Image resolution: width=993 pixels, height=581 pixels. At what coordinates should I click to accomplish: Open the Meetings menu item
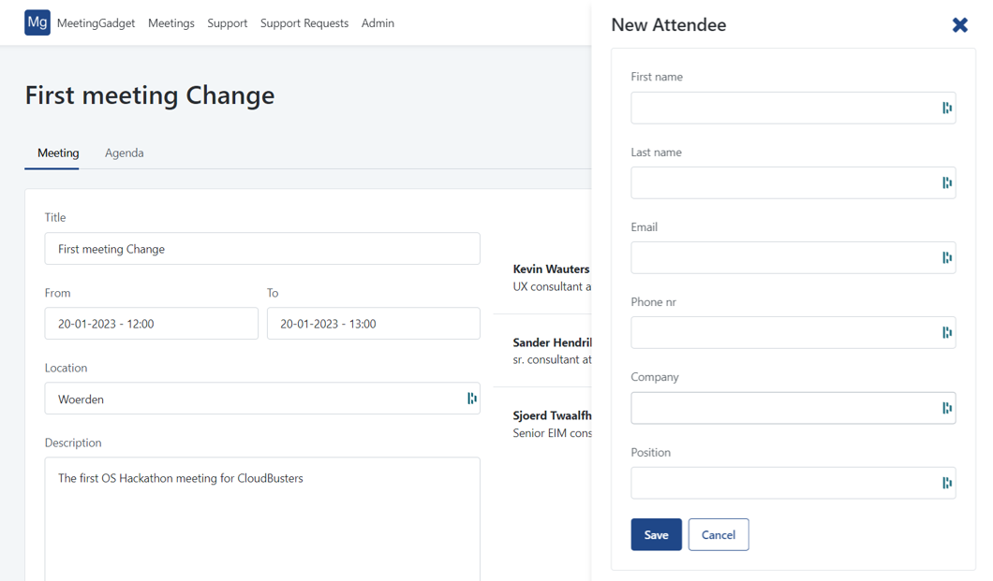[x=171, y=23]
